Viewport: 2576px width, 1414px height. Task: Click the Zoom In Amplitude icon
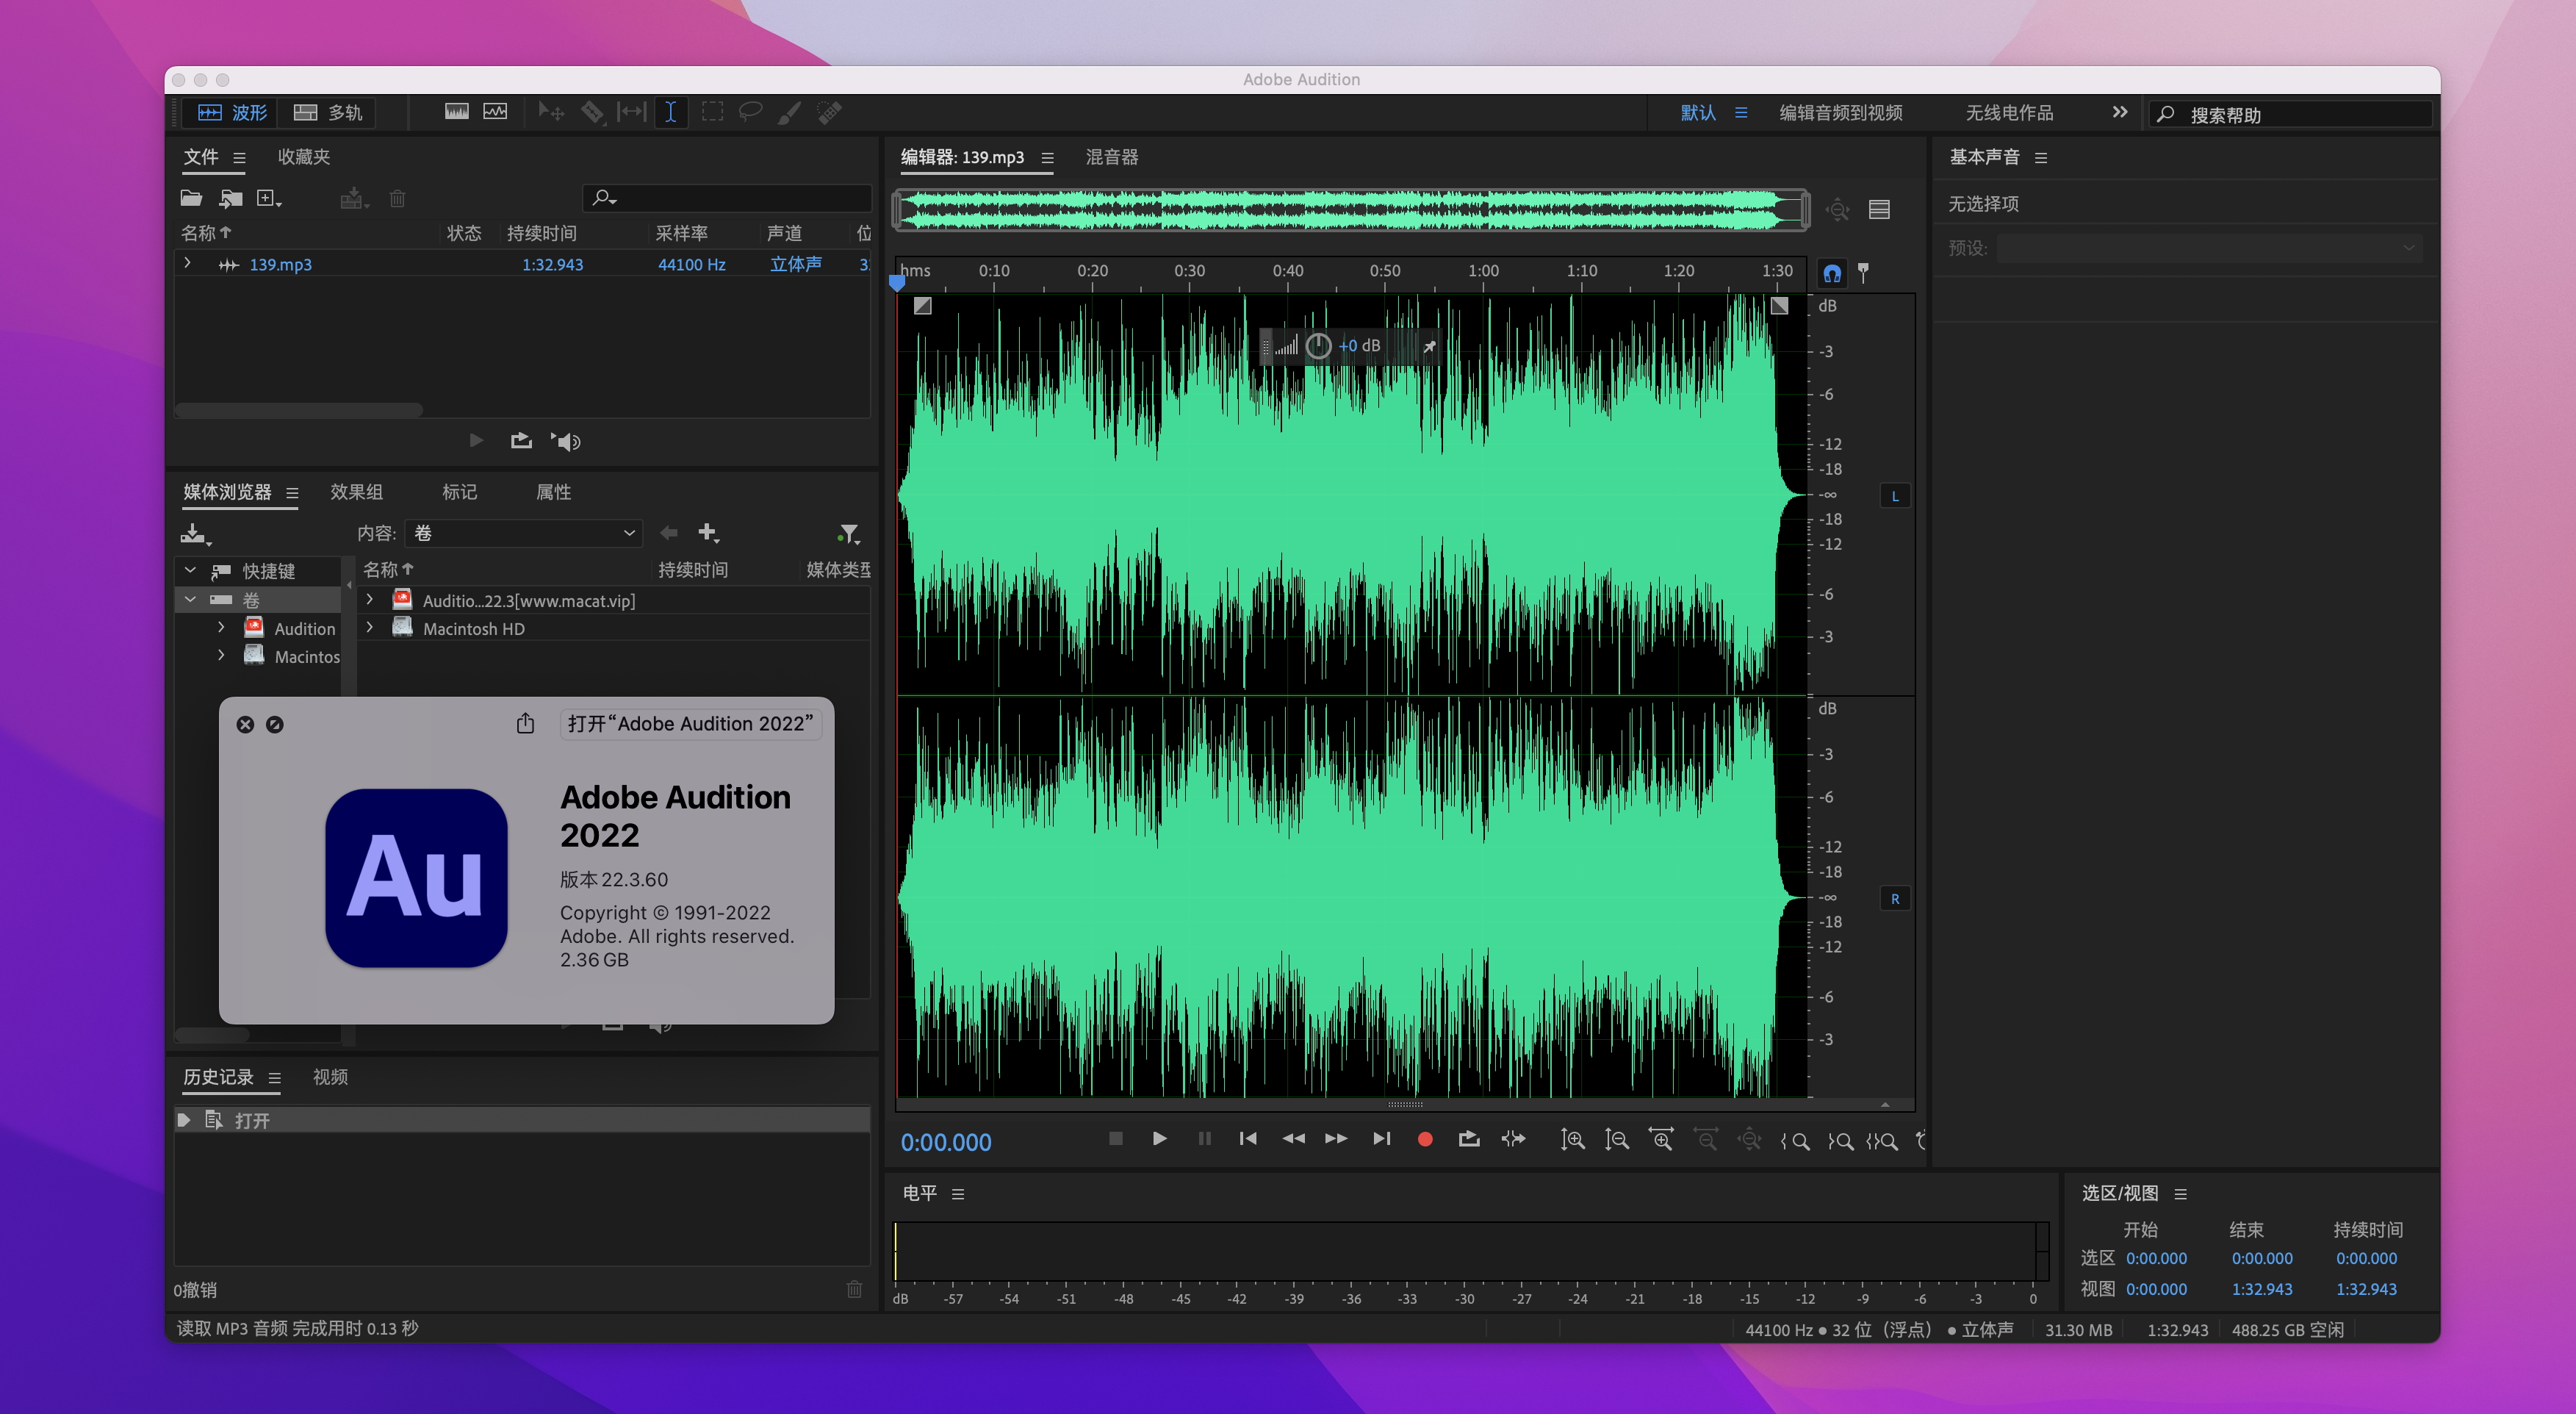click(1572, 1140)
